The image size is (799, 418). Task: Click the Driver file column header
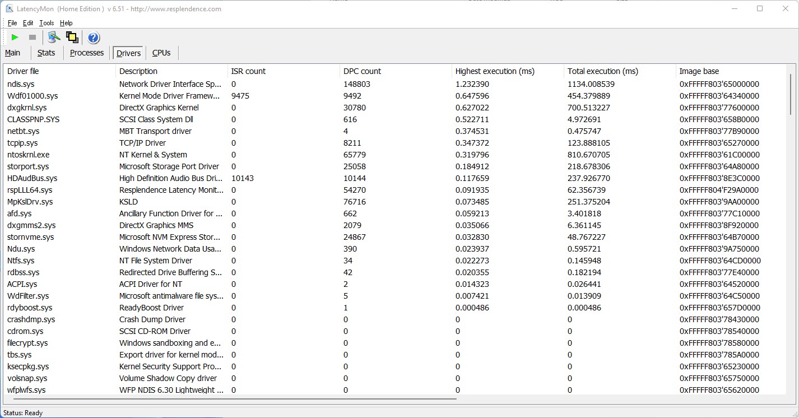coord(23,71)
